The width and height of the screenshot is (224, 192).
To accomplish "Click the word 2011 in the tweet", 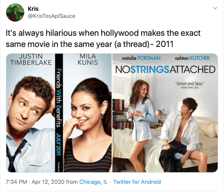I will click(165, 44).
